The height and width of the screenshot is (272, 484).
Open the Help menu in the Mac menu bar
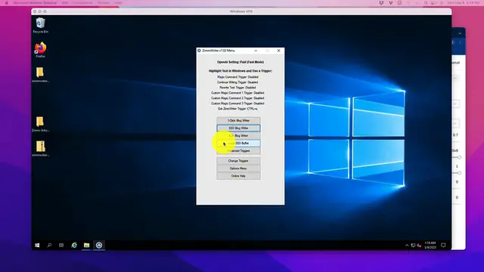coord(118,3)
